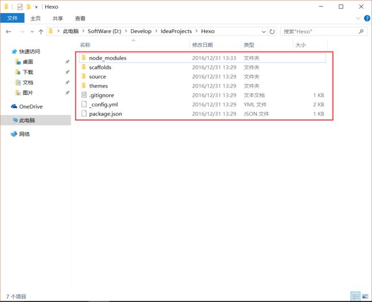Click the forward navigation arrow
The height and width of the screenshot is (302, 372).
22,31
